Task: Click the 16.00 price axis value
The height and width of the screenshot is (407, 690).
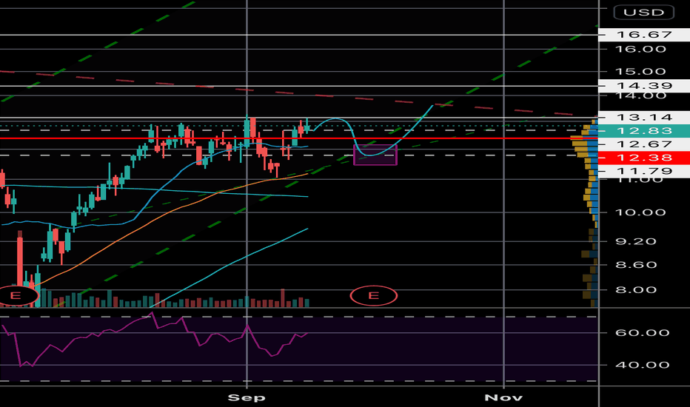Action: point(640,50)
